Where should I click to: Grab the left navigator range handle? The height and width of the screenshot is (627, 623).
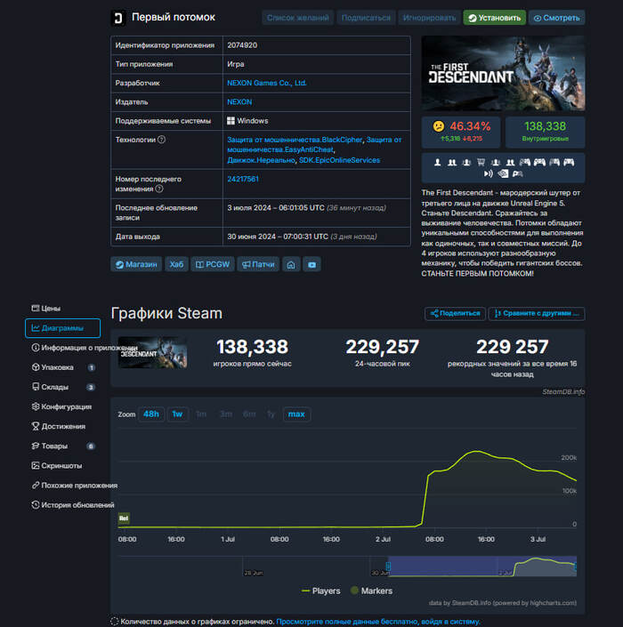(388, 566)
